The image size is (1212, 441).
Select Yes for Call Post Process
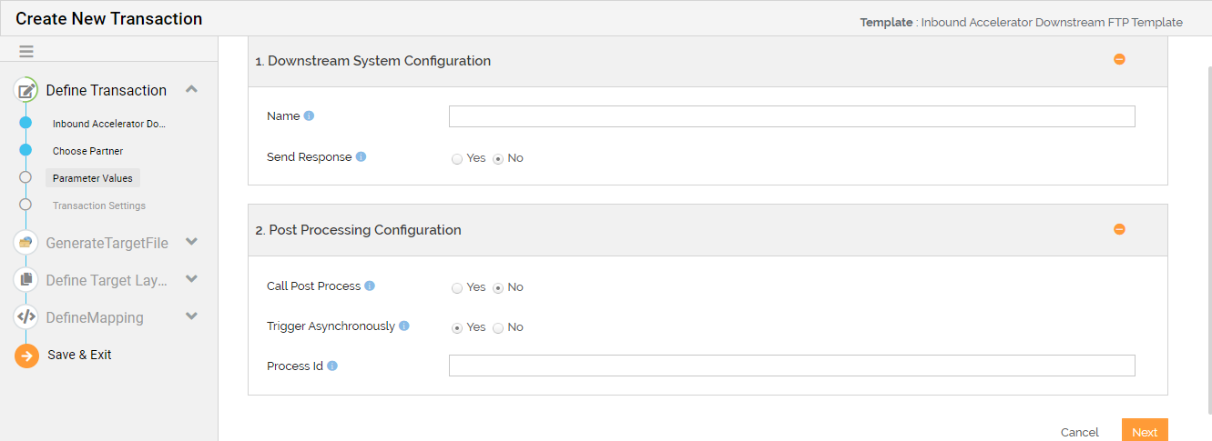[457, 288]
